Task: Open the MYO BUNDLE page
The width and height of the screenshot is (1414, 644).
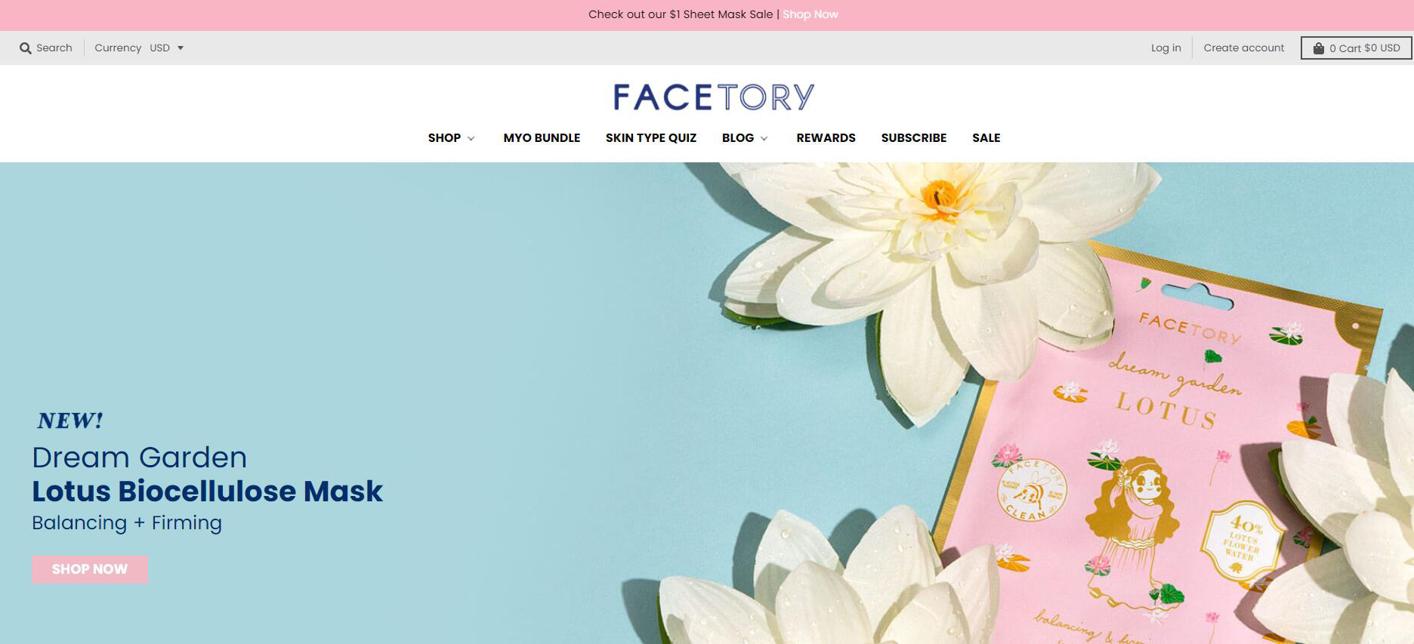Action: click(x=542, y=138)
